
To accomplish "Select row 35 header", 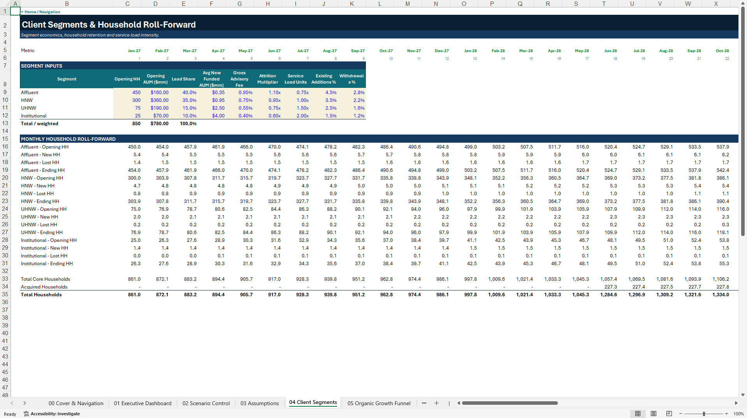I will pyautogui.click(x=5, y=294).
